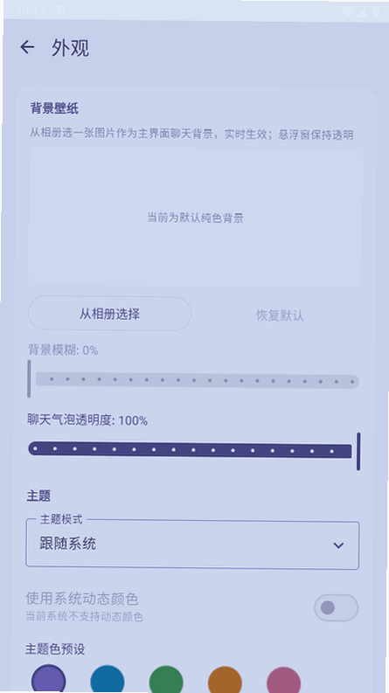This screenshot has width=389, height=693.
Task: Click the 背景模糊 slider track
Action: tap(198, 380)
